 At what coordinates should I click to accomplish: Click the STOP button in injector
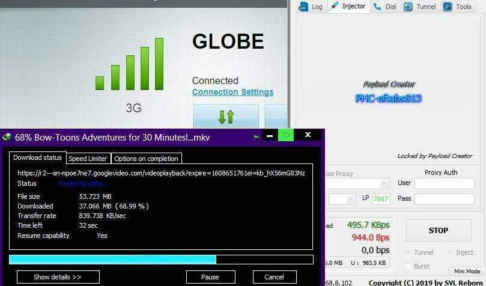(x=439, y=231)
